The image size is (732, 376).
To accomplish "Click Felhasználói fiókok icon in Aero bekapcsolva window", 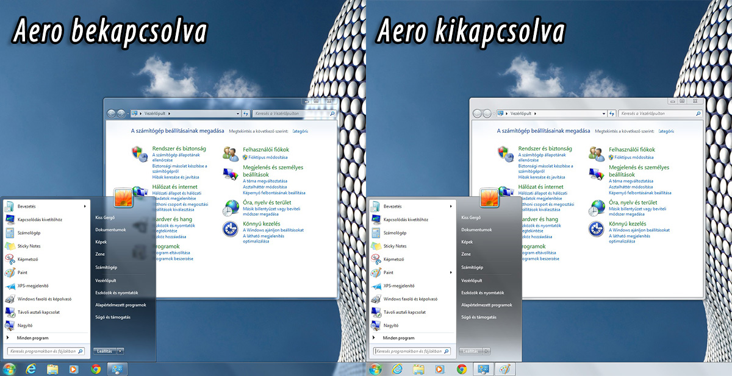I will (x=230, y=153).
